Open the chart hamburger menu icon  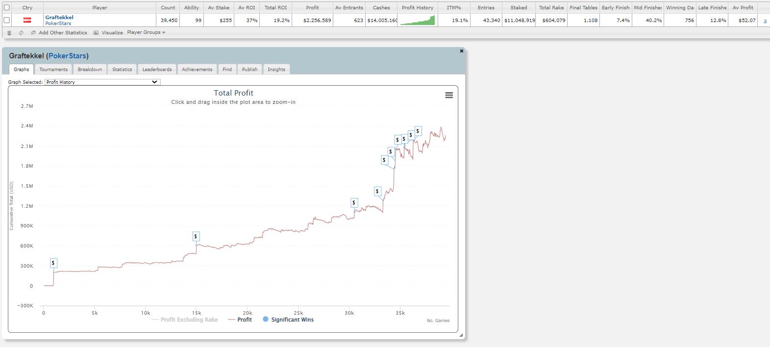coord(448,95)
